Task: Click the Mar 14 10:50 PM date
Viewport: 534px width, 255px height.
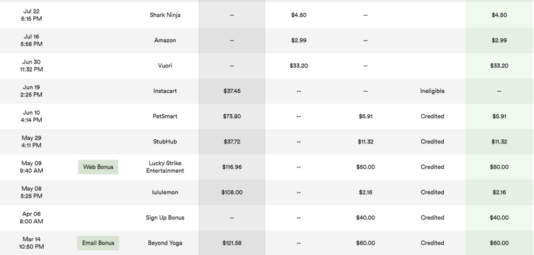Action: click(31, 243)
